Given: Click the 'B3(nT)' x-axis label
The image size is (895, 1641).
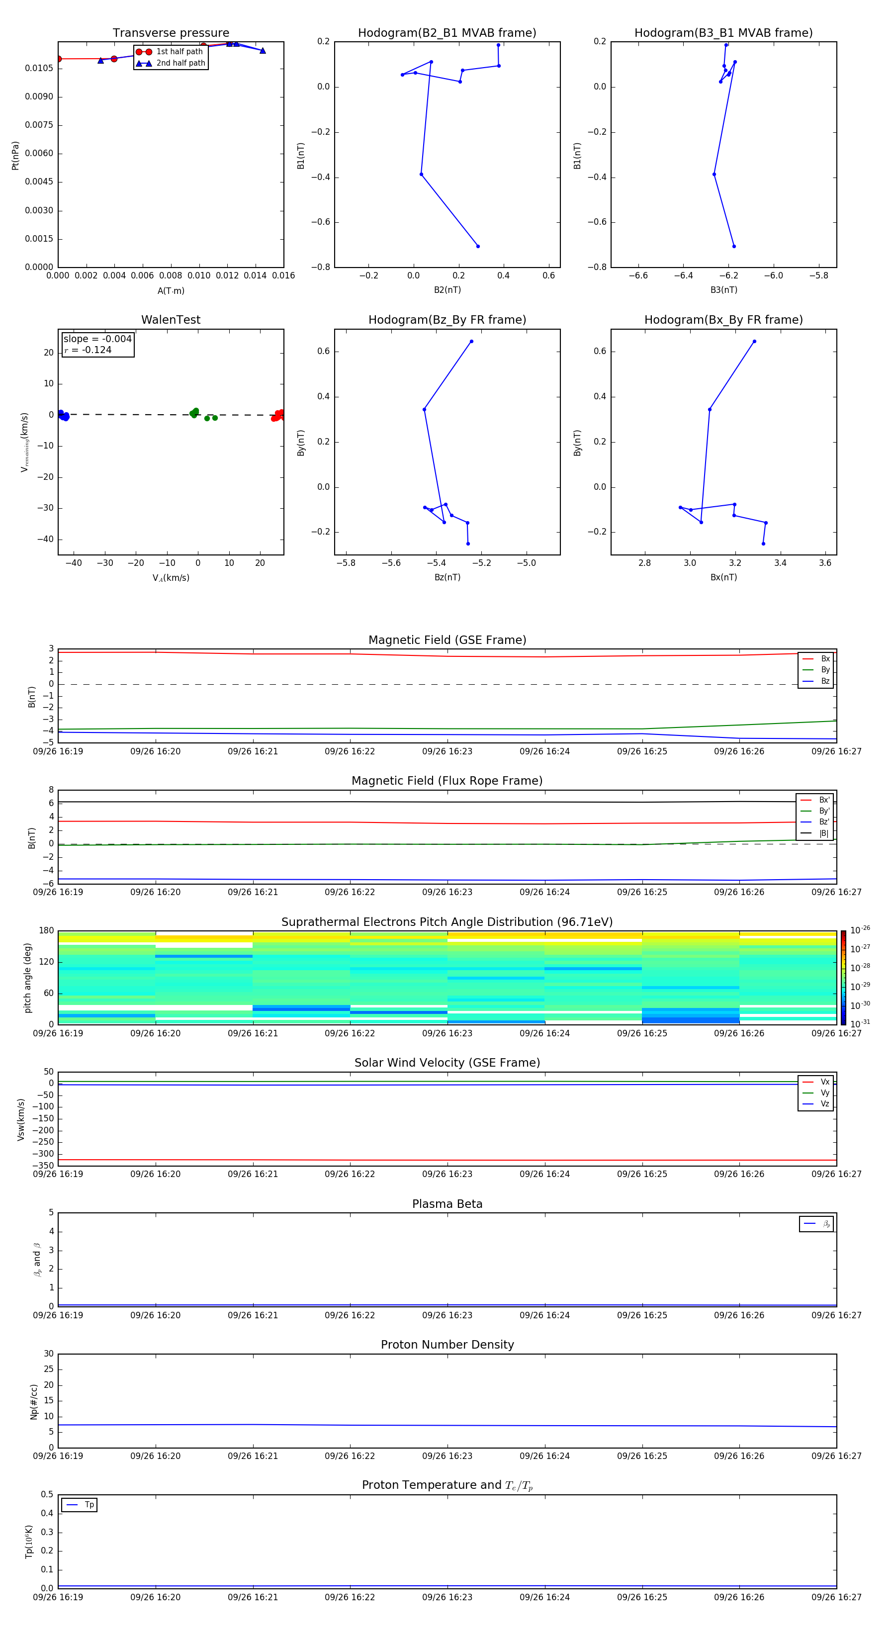Looking at the screenshot, I should (723, 290).
